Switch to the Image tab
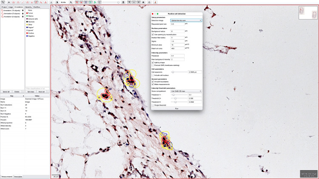 (x=11, y=7)
